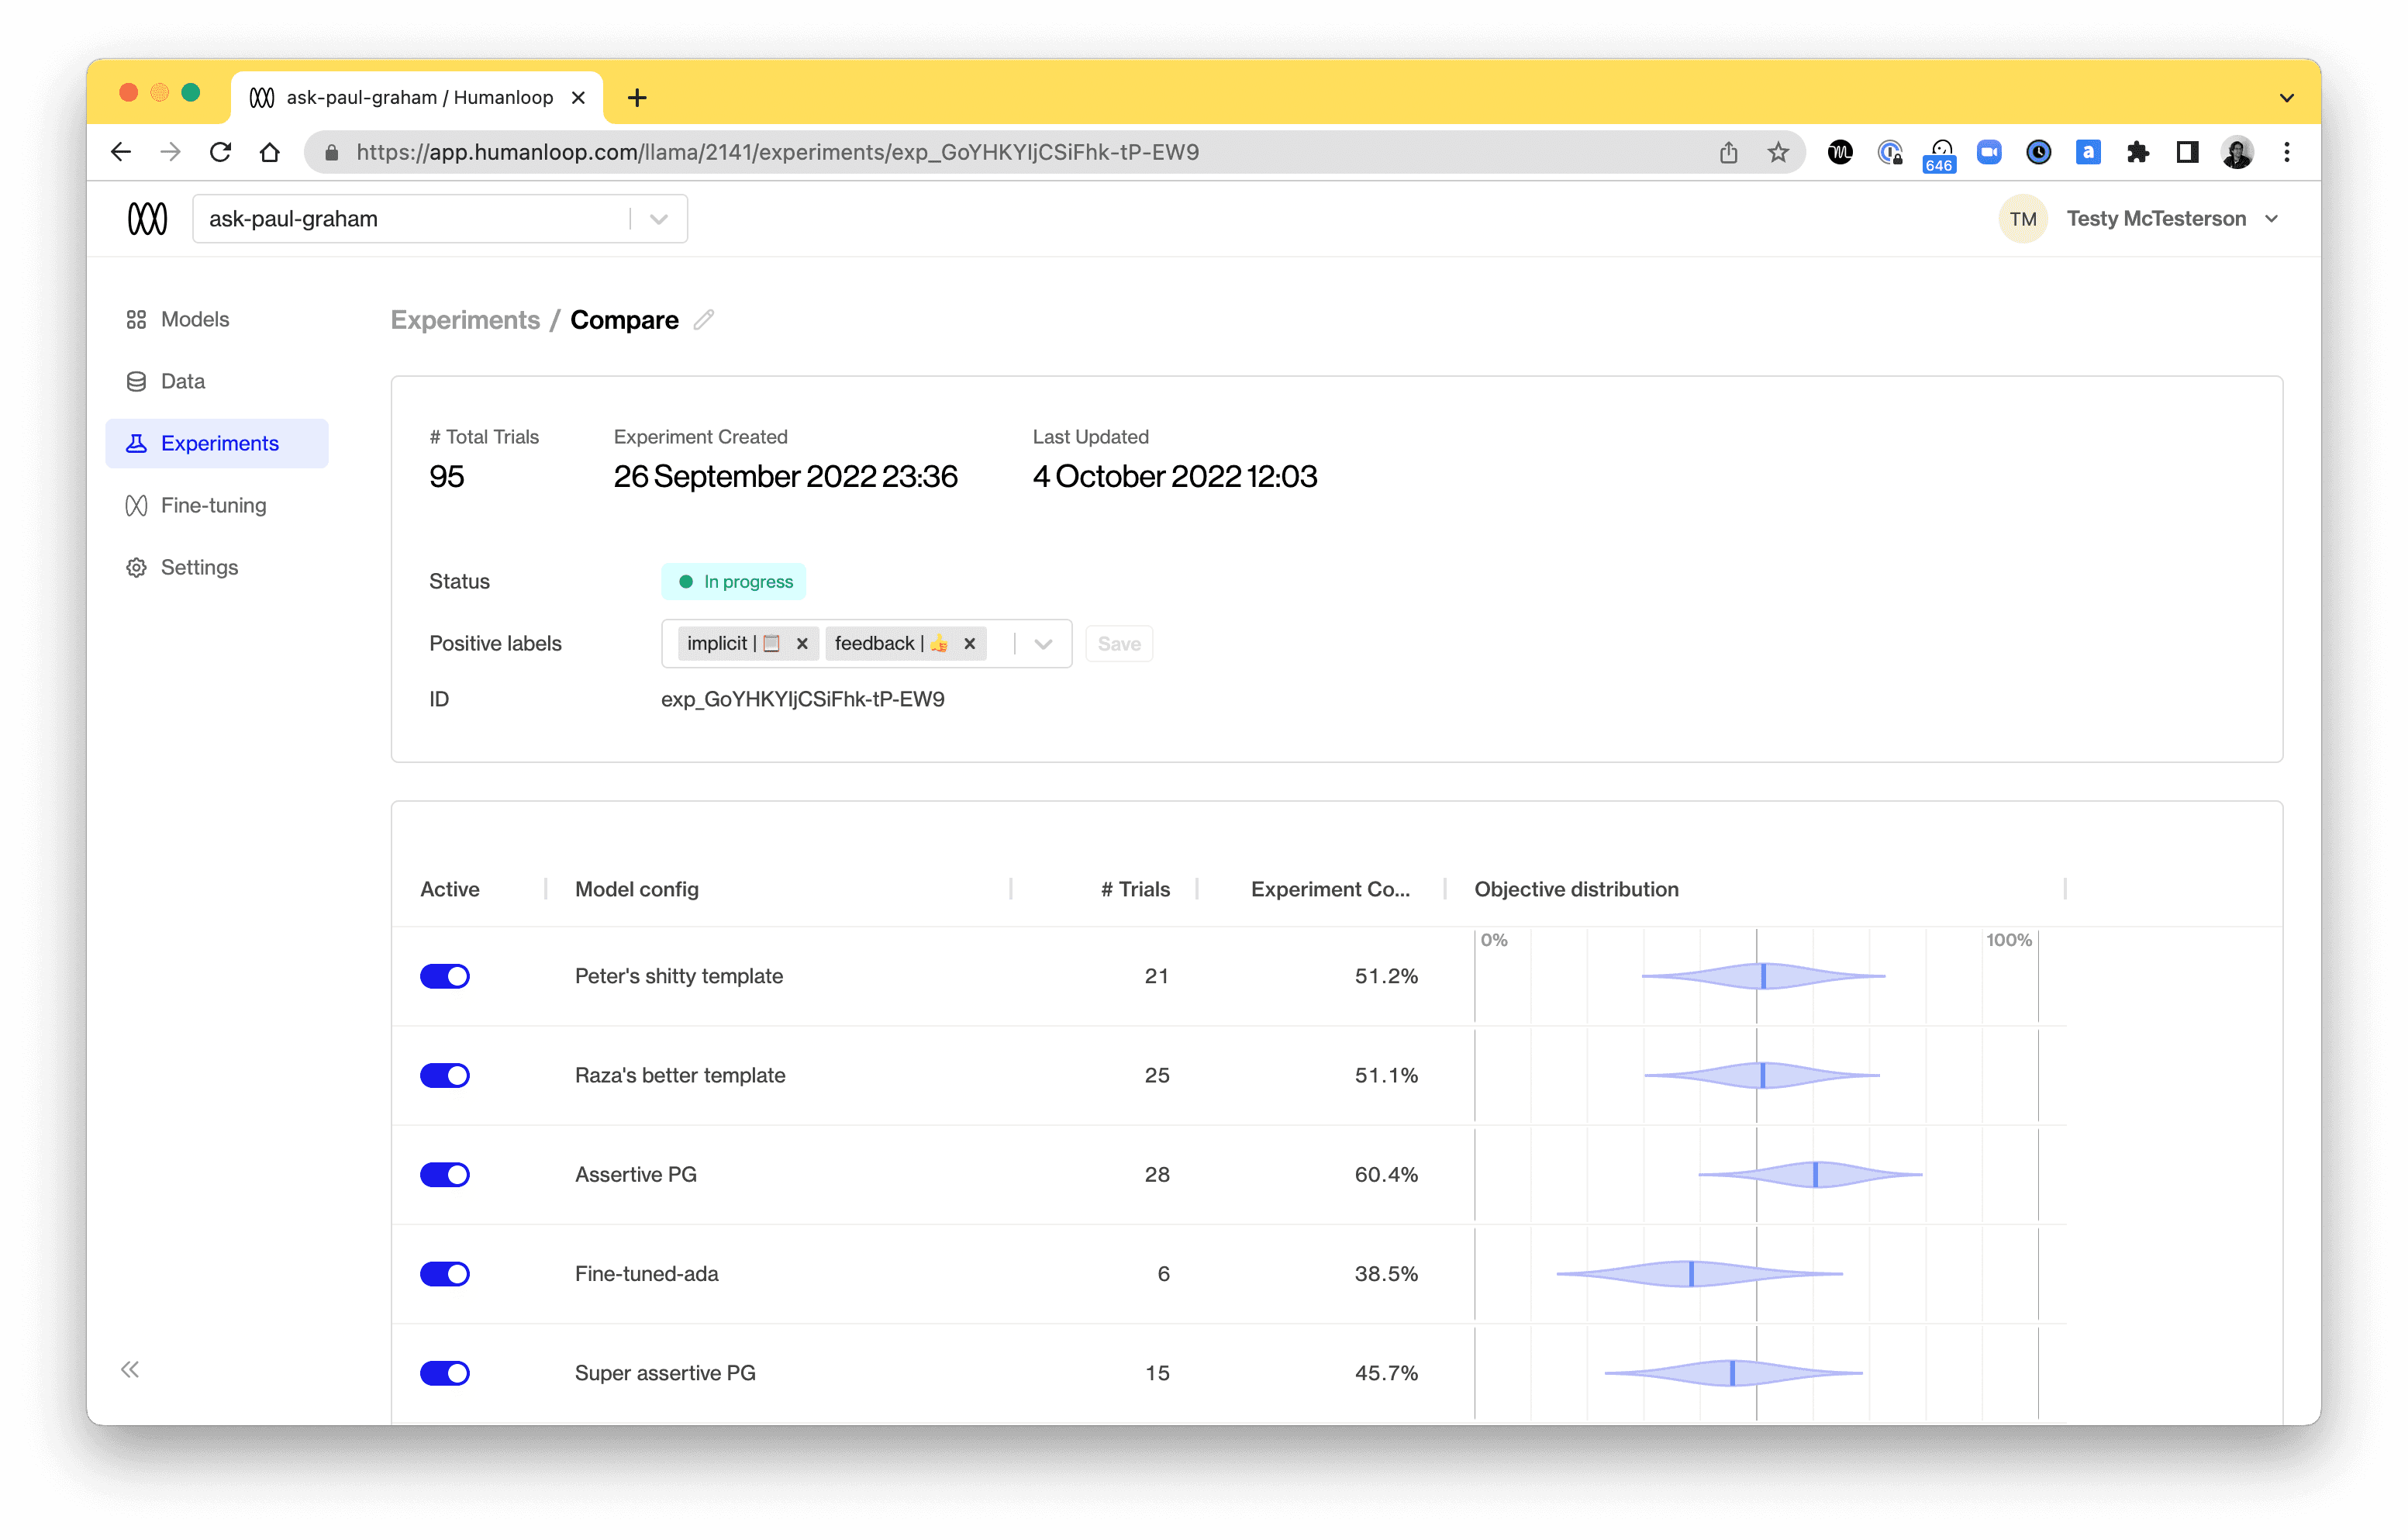
Task: Toggle active switch for Peter's shitty template
Action: [446, 975]
